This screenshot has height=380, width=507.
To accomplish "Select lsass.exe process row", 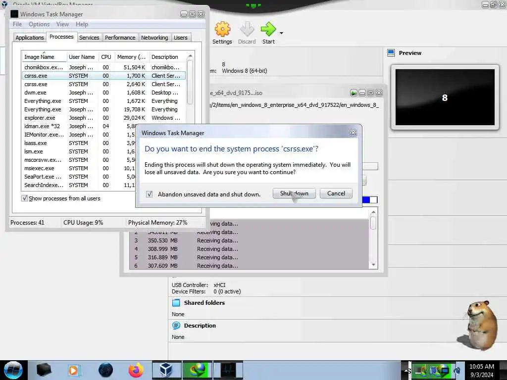I will (79, 143).
